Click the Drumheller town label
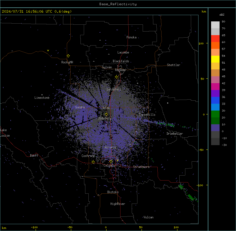 tap(175, 134)
